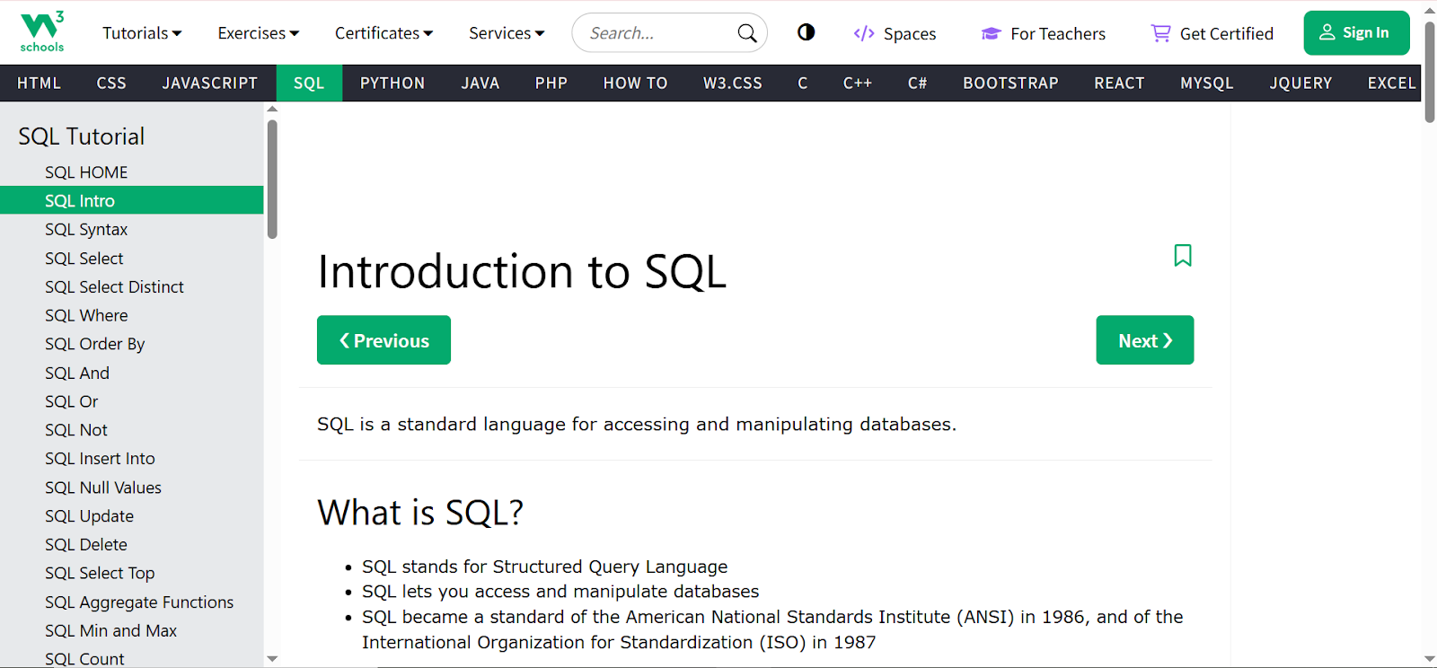Select JAVASCRIPT in the top navigation bar
1437x668 pixels.
point(209,83)
